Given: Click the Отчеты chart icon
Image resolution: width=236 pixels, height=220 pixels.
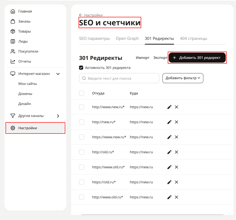Looking at the screenshot, I should point(13,61).
